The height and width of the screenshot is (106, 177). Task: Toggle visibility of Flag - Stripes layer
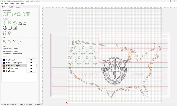click(x=6, y=66)
